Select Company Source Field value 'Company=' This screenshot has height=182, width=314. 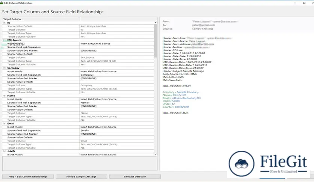[x=117, y=75]
